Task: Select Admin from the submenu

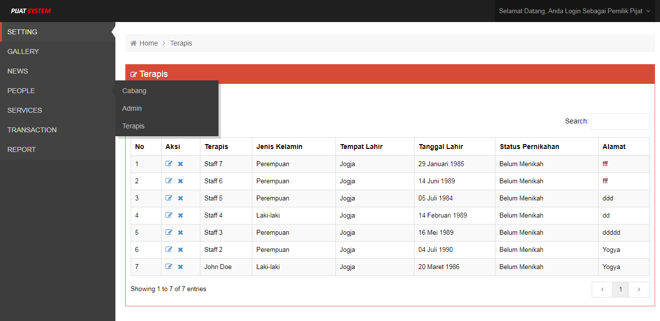Action: click(132, 108)
